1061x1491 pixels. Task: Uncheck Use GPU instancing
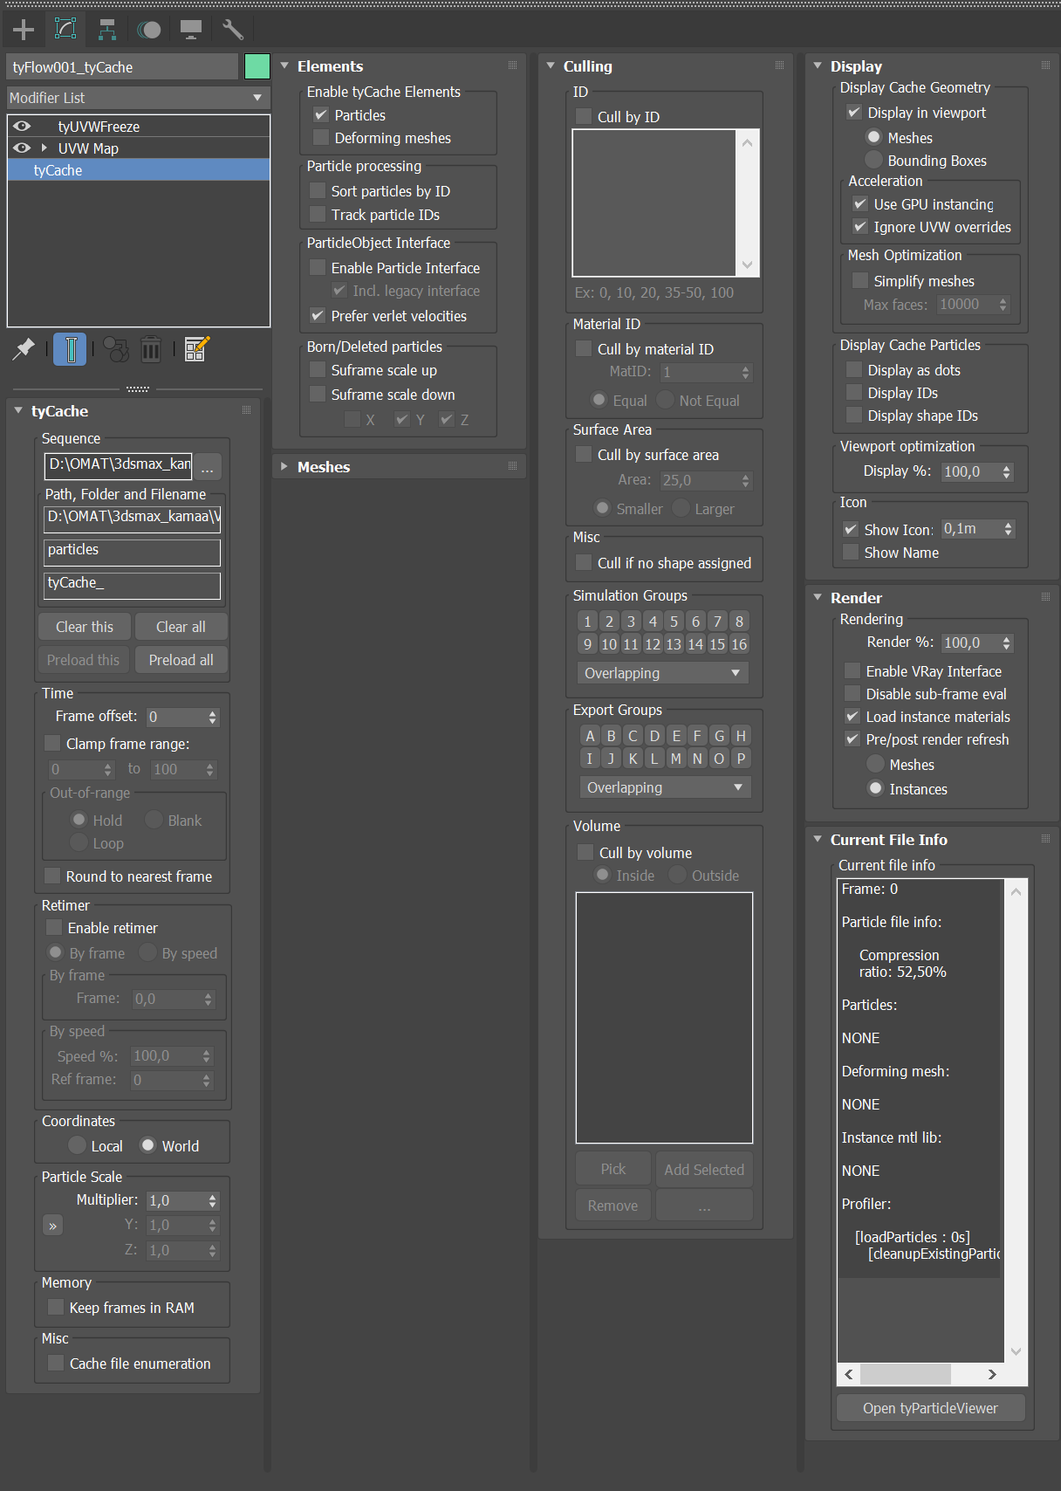[x=860, y=204]
